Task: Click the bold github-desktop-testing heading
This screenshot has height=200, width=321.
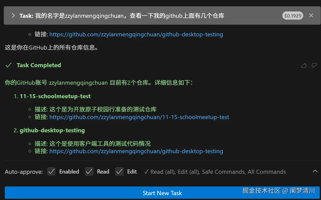Action: click(x=52, y=131)
